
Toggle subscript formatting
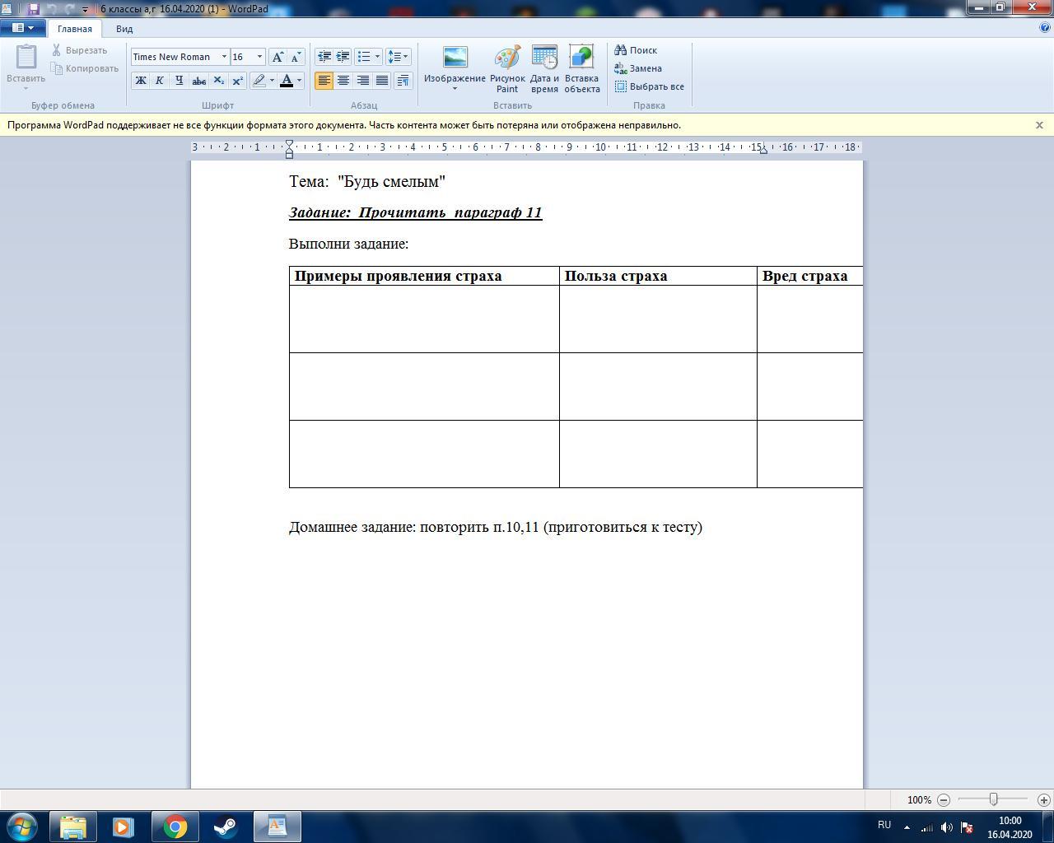point(218,80)
